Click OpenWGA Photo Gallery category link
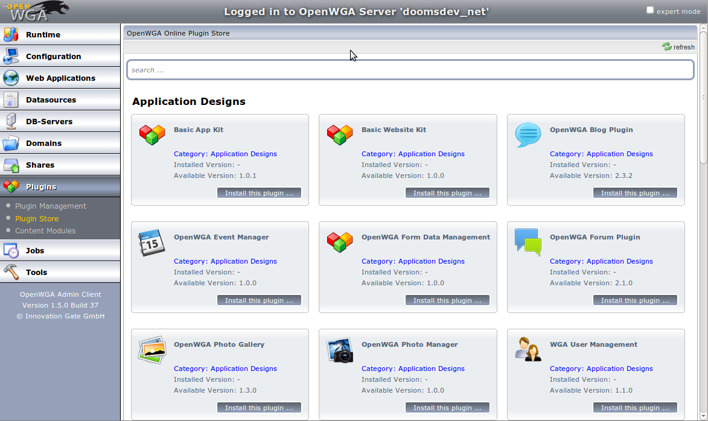 225,369
